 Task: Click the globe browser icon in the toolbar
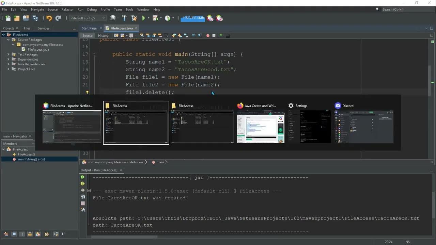tap(113, 18)
